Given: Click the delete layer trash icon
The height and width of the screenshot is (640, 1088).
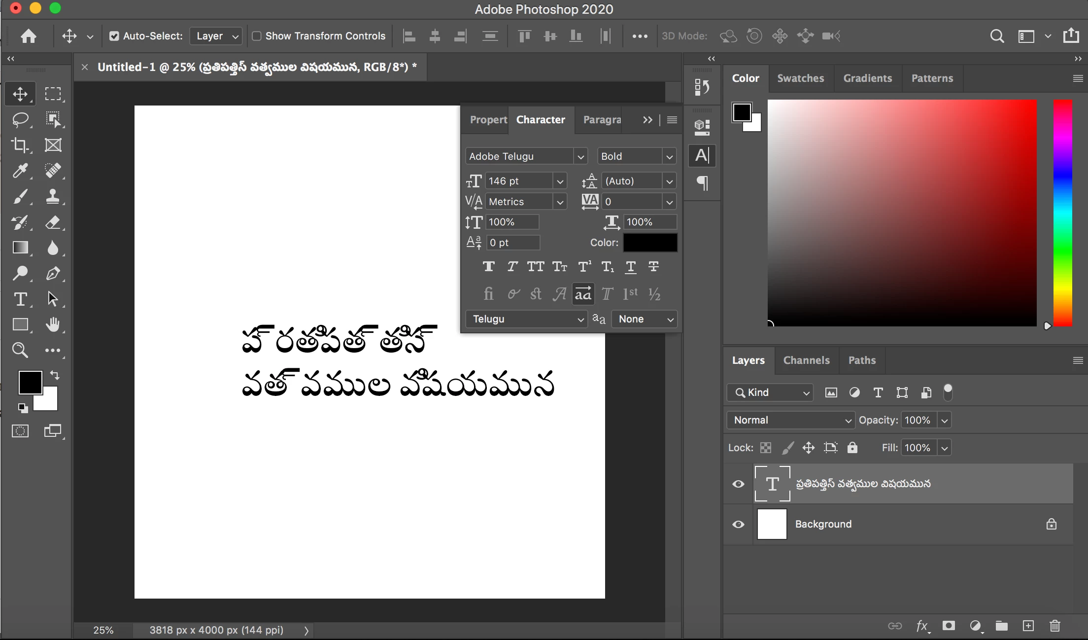Looking at the screenshot, I should 1054,626.
